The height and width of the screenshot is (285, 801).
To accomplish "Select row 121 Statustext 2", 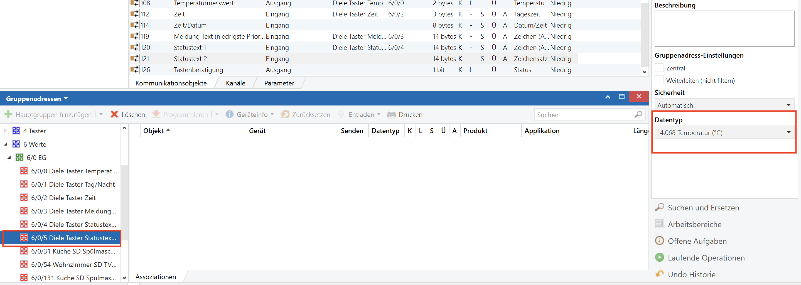I will point(354,58).
